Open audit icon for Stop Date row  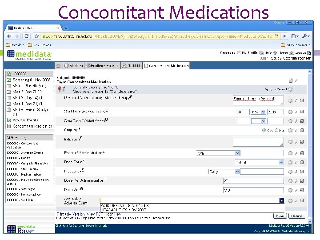302,121
